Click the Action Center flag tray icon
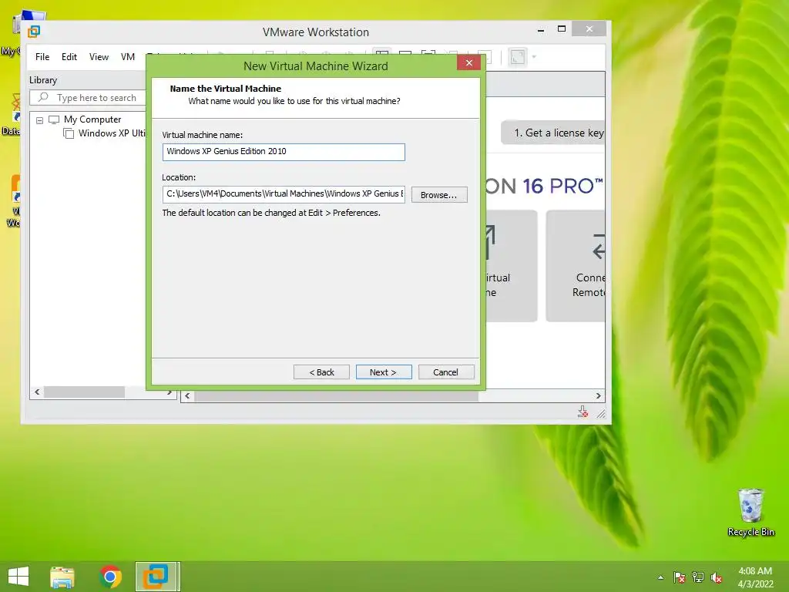 (679, 577)
